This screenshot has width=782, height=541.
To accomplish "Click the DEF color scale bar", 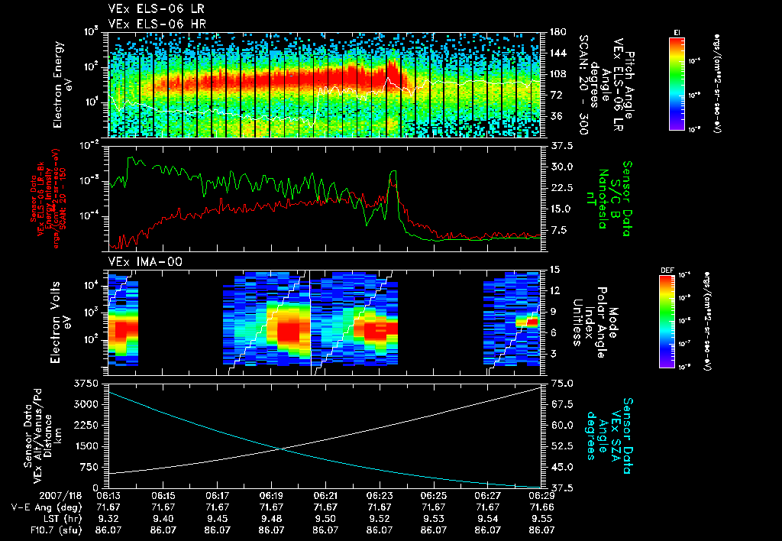I will [x=667, y=322].
